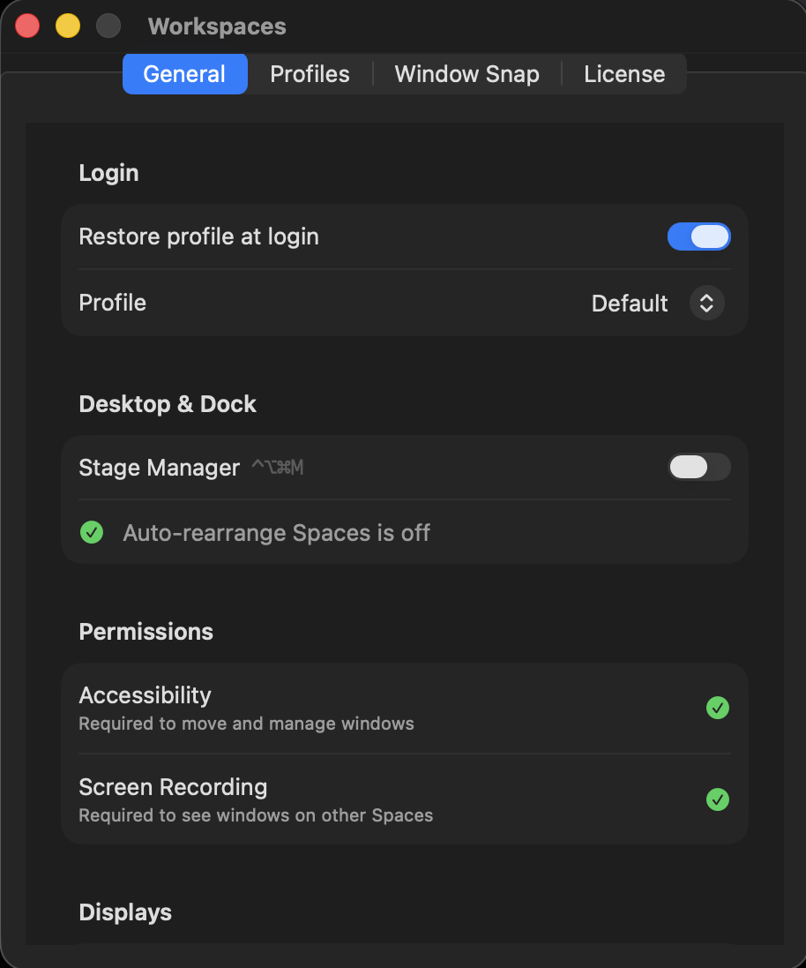The width and height of the screenshot is (806, 968).
Task: Click the Permissions section heading
Action: click(146, 632)
